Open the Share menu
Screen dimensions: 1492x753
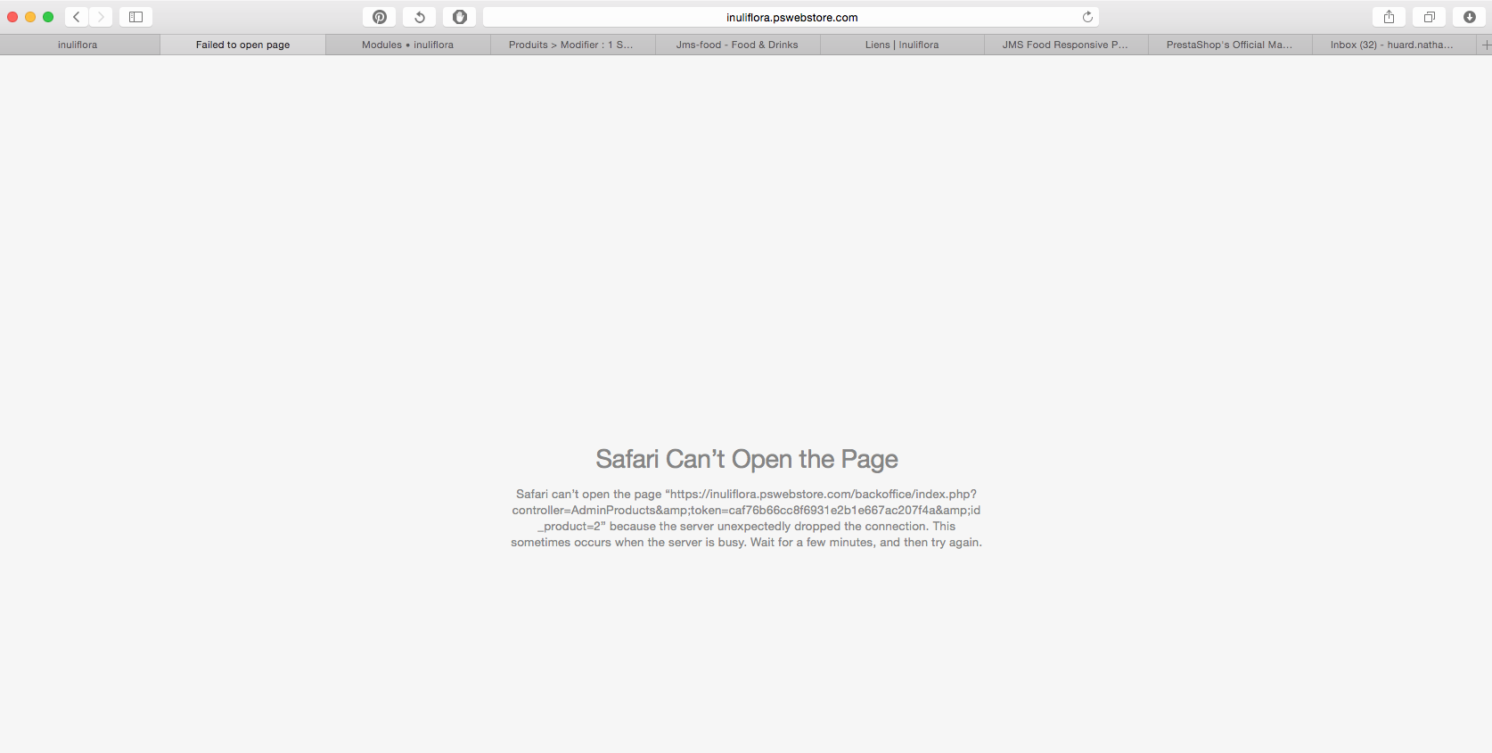pyautogui.click(x=1389, y=17)
